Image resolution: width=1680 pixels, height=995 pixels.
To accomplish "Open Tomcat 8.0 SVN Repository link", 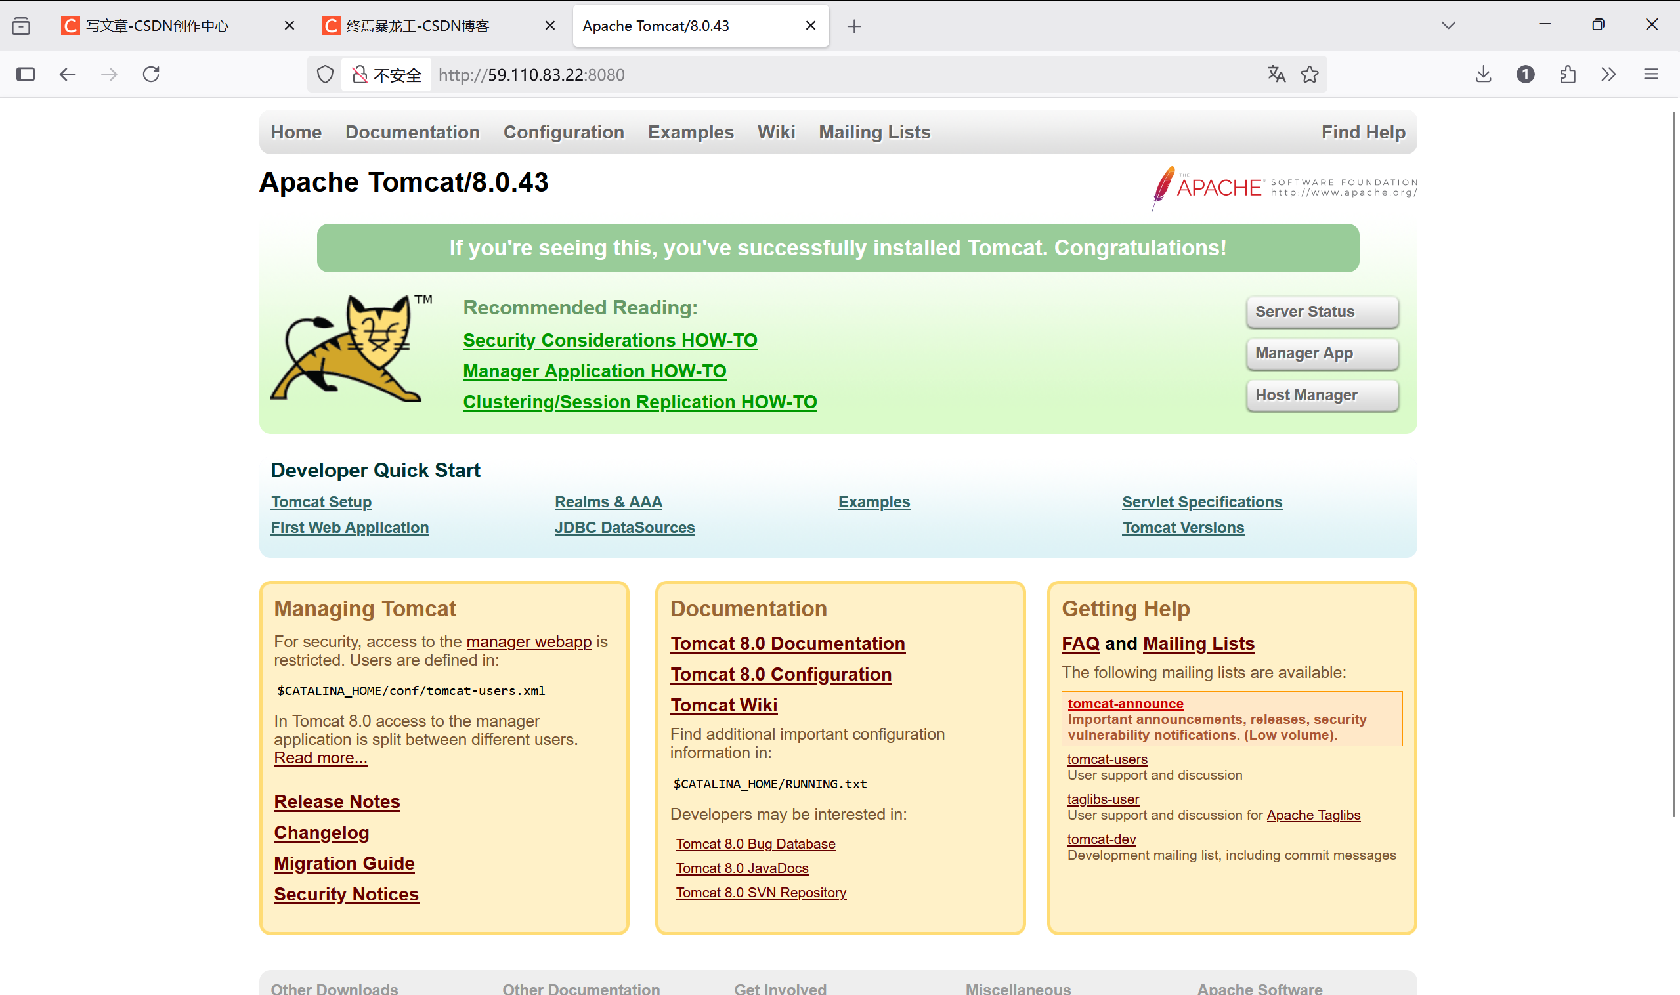I will (x=760, y=893).
